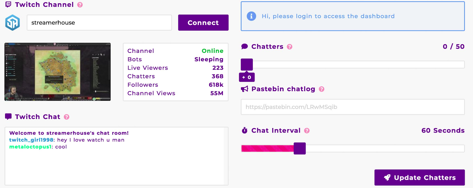Click the Twitch logo icon beside Twitch Channel
The width and height of the screenshot is (473, 188).
click(x=8, y=4)
